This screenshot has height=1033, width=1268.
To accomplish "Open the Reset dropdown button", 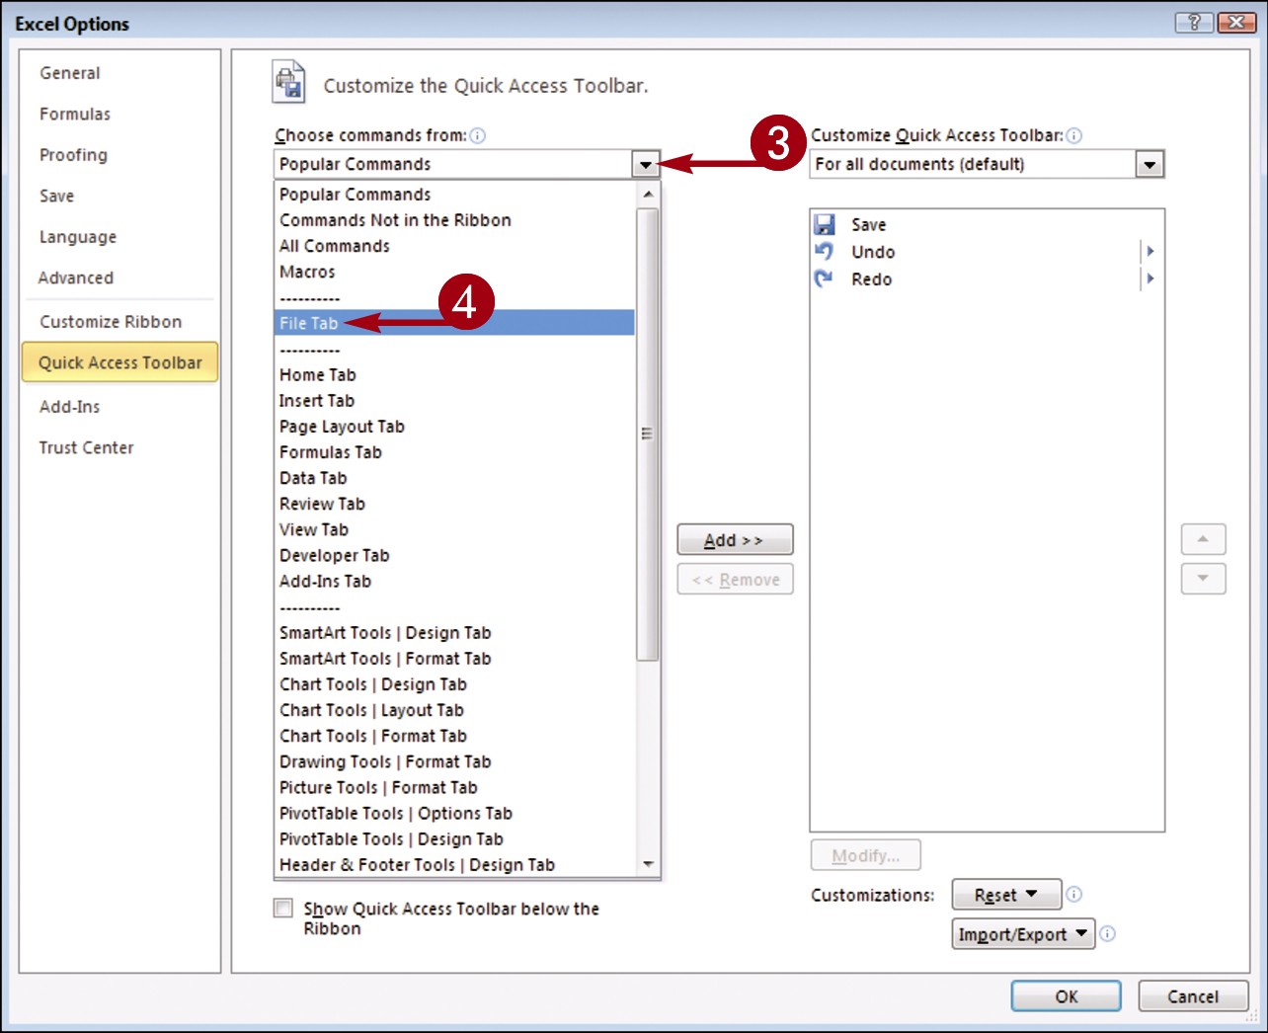I will pyautogui.click(x=1006, y=895).
